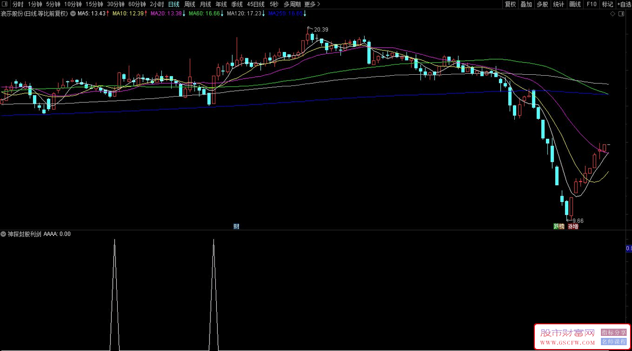Click the diamond icon at chart top right

[613, 14]
